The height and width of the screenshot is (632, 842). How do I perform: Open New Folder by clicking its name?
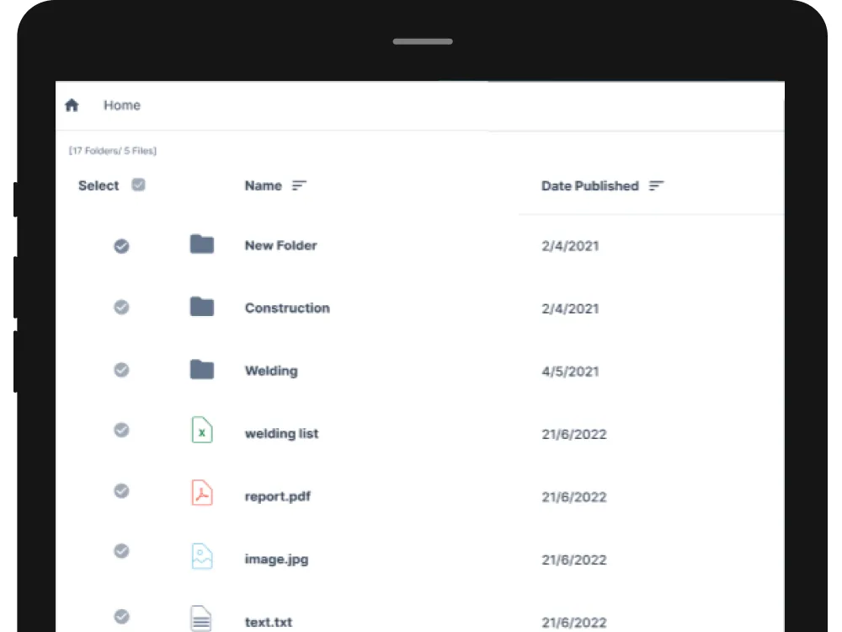(280, 245)
